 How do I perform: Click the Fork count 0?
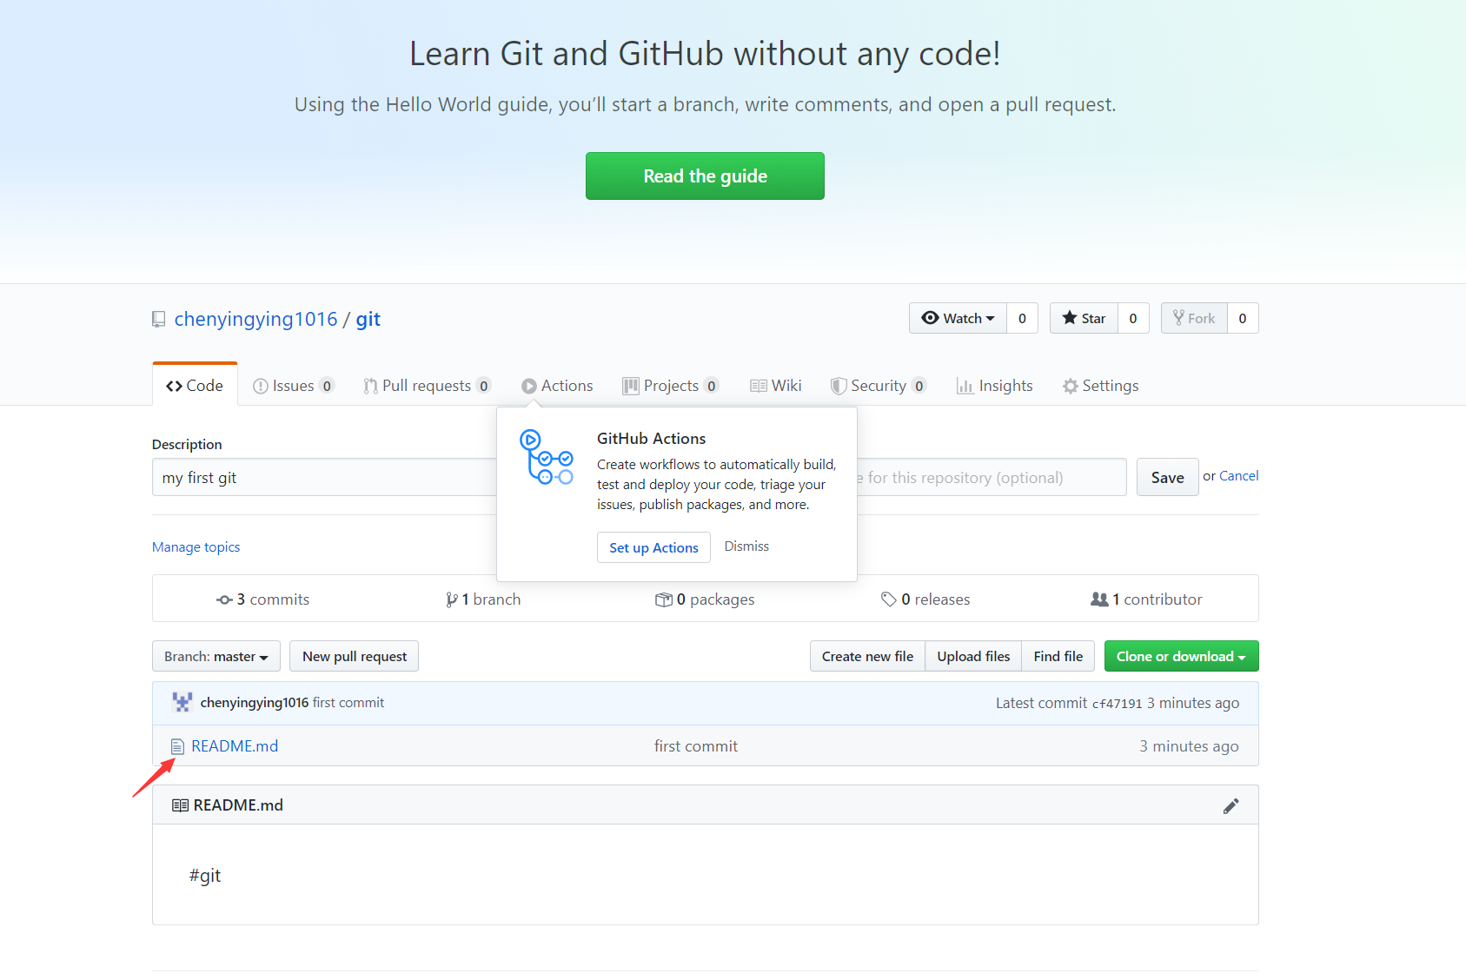tap(1243, 318)
